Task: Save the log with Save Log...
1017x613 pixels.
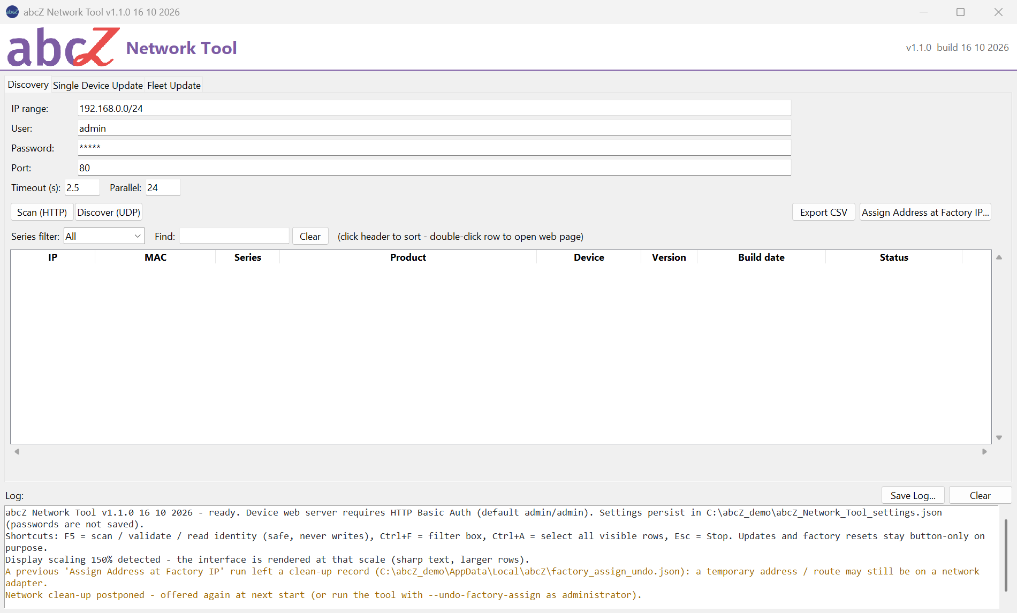Action: 913,495
